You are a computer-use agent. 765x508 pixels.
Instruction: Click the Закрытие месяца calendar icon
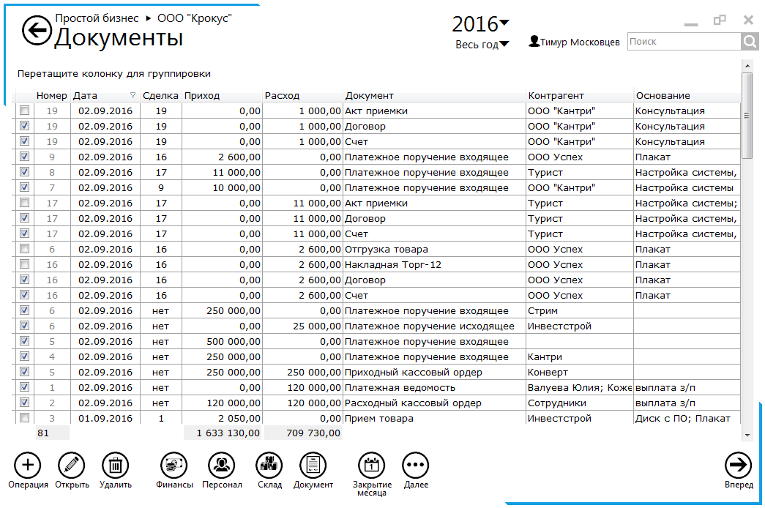point(371,465)
